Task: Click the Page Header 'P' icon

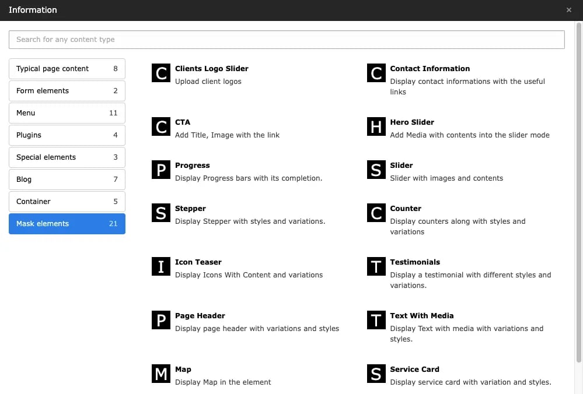Action: point(161,320)
